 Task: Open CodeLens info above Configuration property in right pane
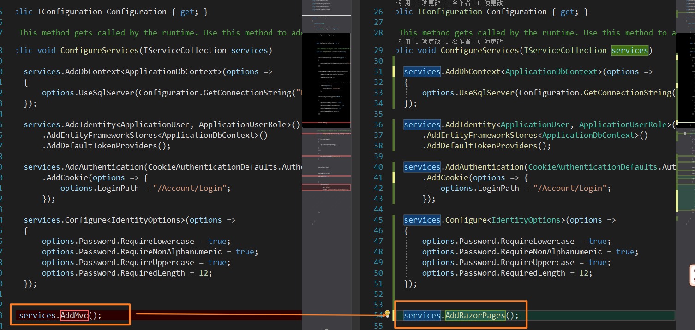(x=450, y=3)
